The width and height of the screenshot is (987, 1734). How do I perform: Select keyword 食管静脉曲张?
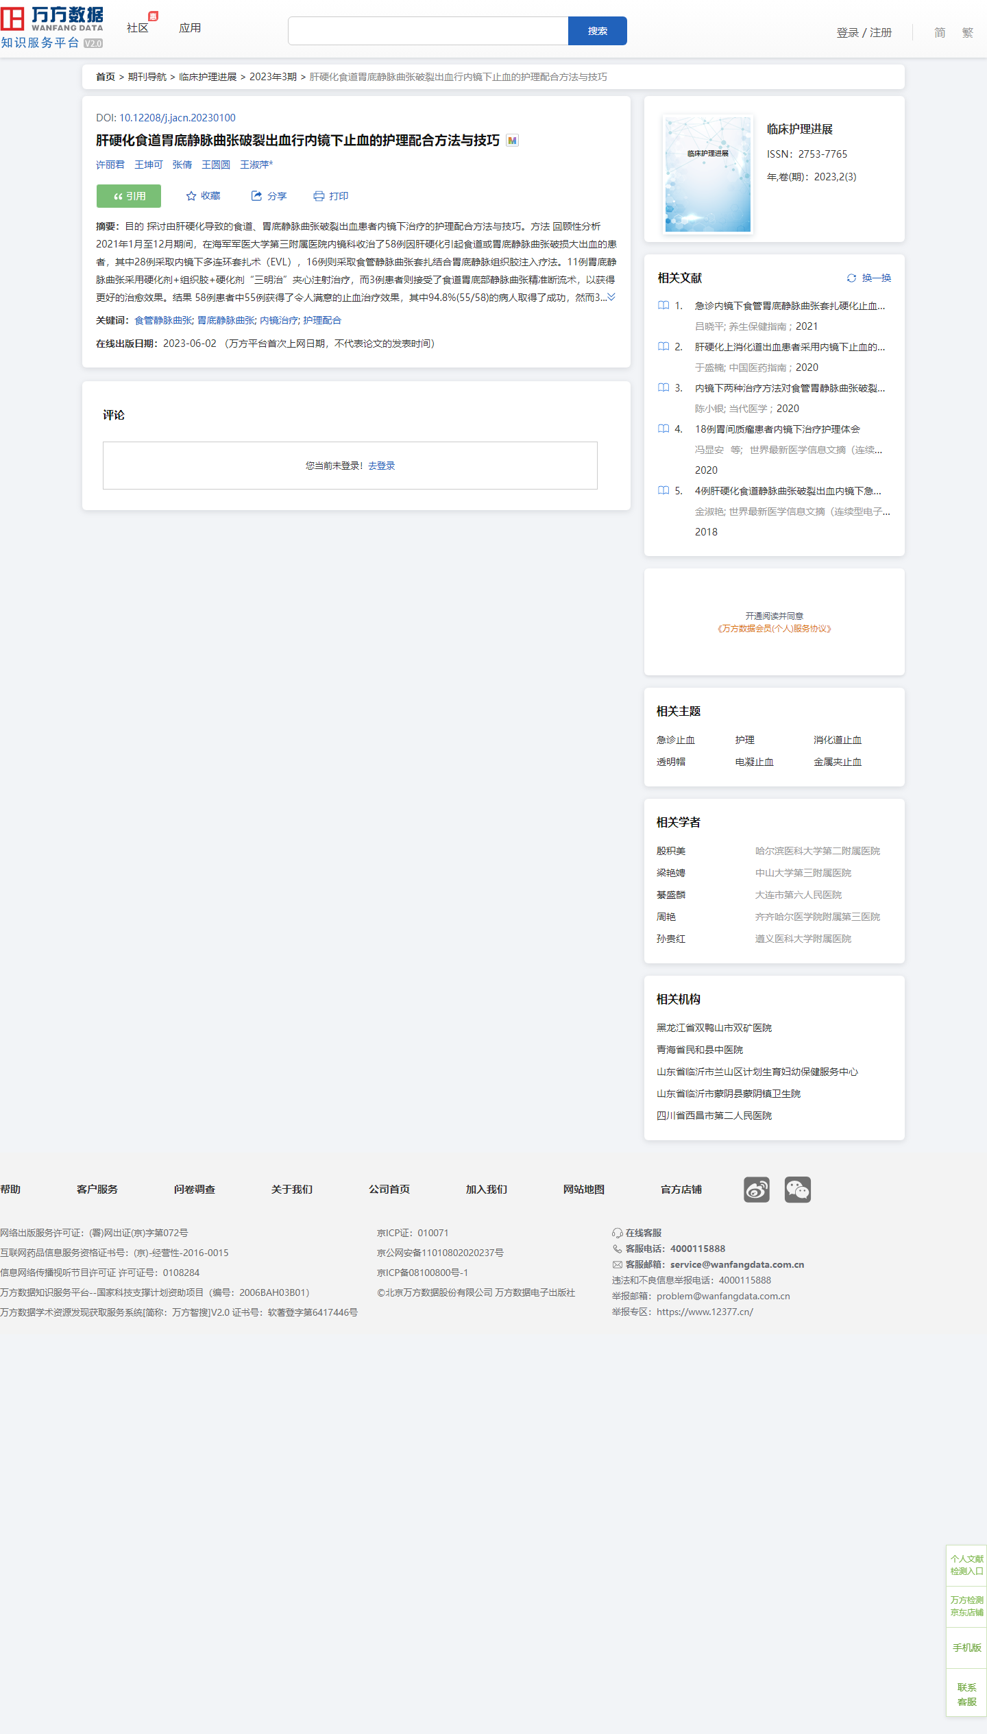point(163,320)
